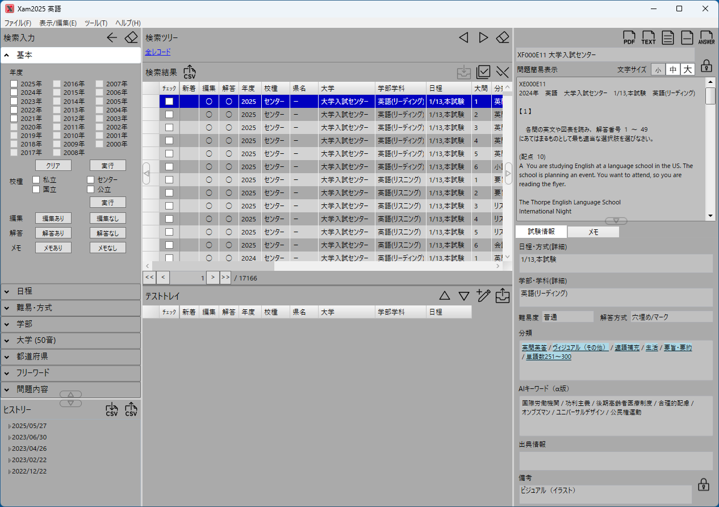Check all search results with the checkmark icon
This screenshot has width=719, height=507.
coord(483,72)
